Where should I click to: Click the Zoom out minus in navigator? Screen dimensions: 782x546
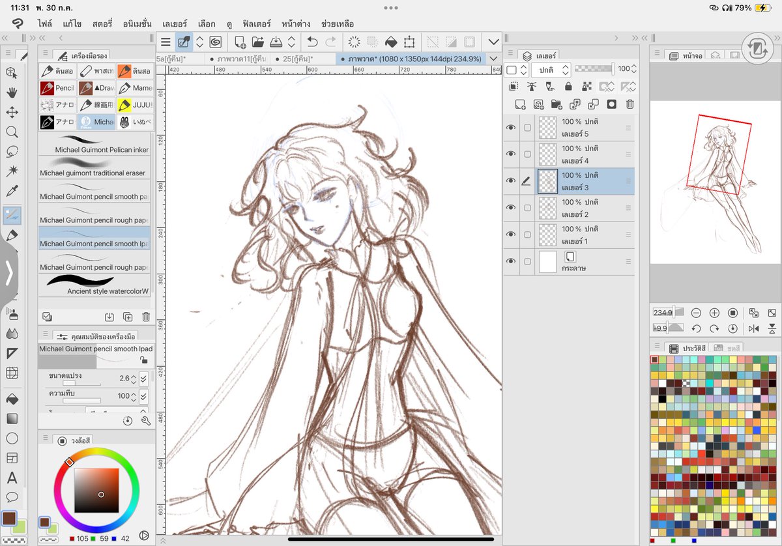pos(696,313)
